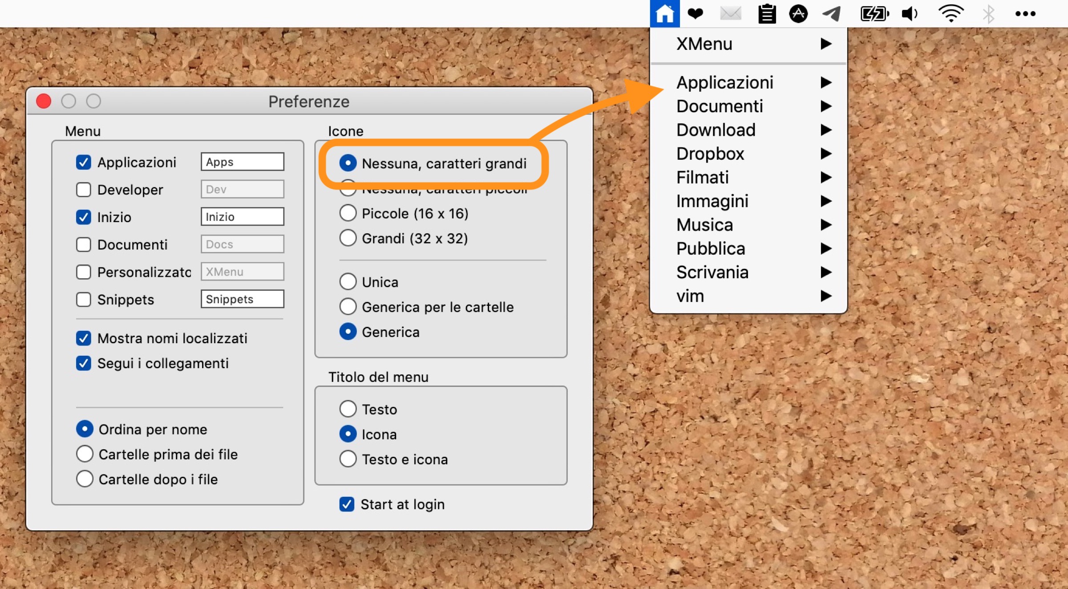Image resolution: width=1068 pixels, height=589 pixels.
Task: Disable the Start at login checkbox
Action: tap(347, 504)
